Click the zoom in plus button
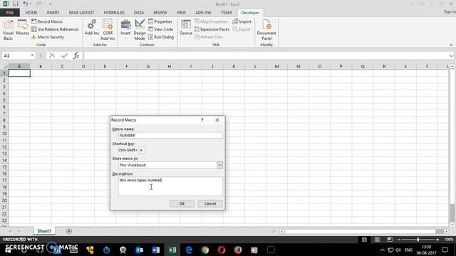 (437, 240)
